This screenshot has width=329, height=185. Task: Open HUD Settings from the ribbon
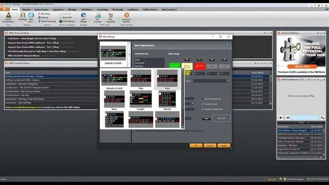[67, 21]
